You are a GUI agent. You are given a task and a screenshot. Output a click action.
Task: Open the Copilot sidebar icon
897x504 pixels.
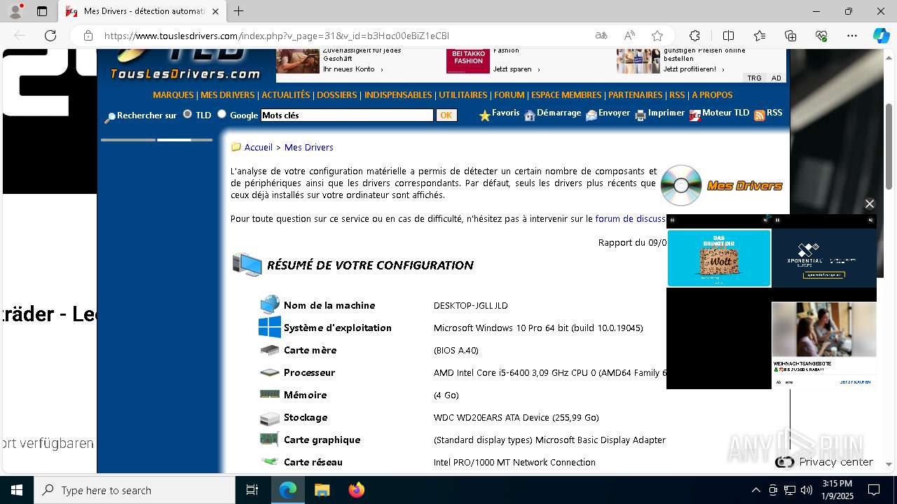tap(881, 36)
